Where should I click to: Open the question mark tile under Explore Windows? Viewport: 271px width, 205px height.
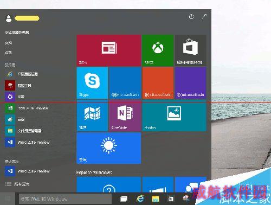tap(109, 184)
